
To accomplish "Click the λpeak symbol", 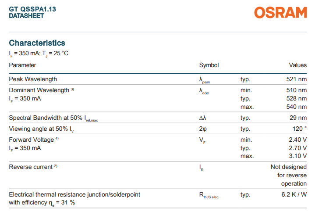I will pos(205,80).
